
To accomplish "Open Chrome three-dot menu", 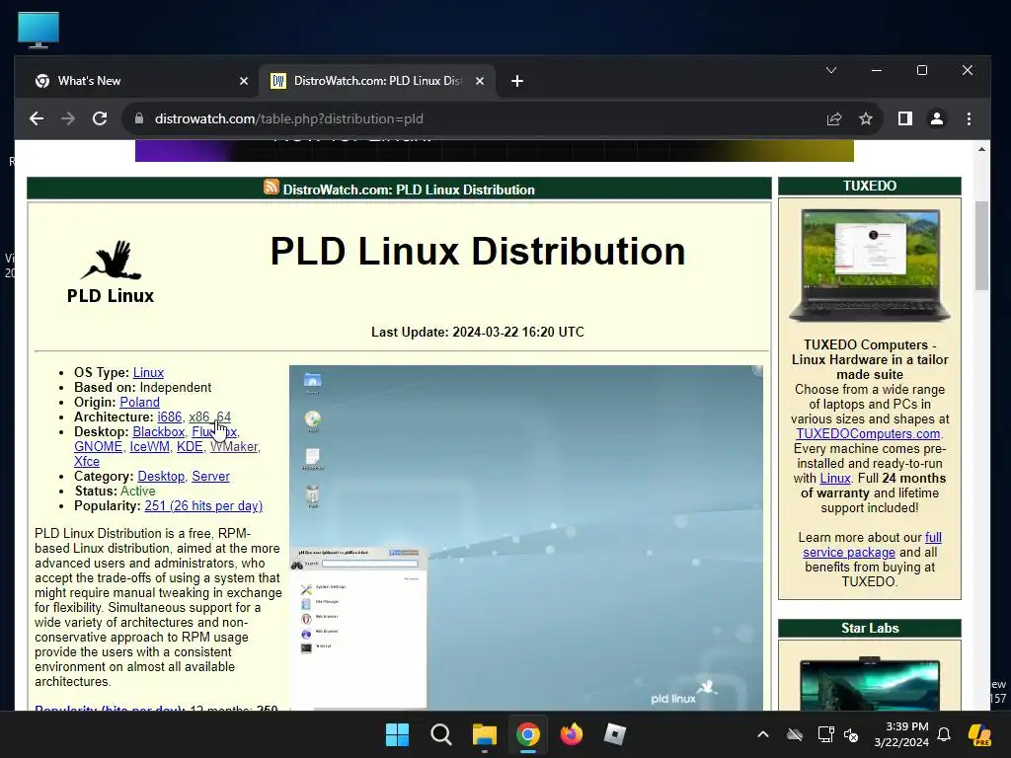I will tap(969, 118).
